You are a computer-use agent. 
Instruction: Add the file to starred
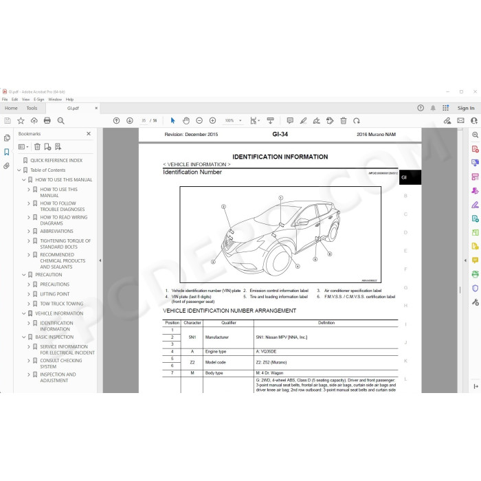21,120
